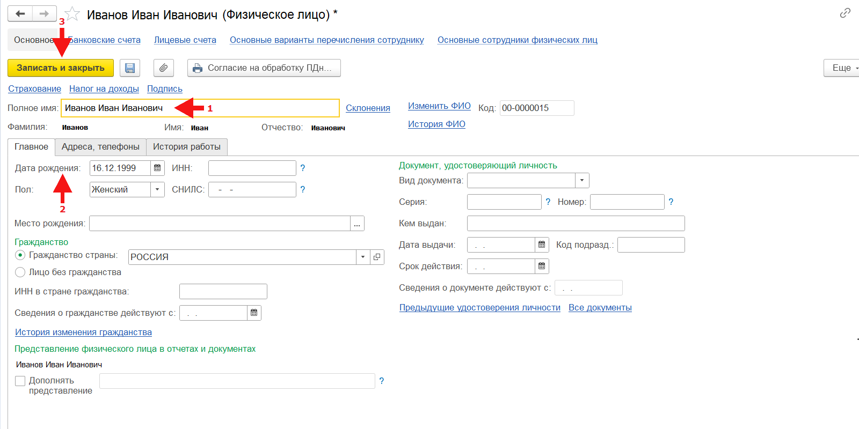Click the paperclip attachments icon
Screen dimensions: 859x429
tap(163, 68)
